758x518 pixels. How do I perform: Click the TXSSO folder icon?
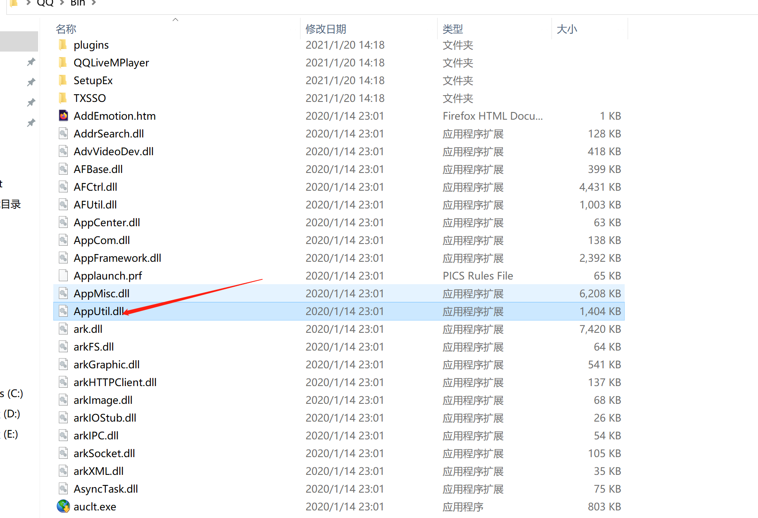coord(63,98)
